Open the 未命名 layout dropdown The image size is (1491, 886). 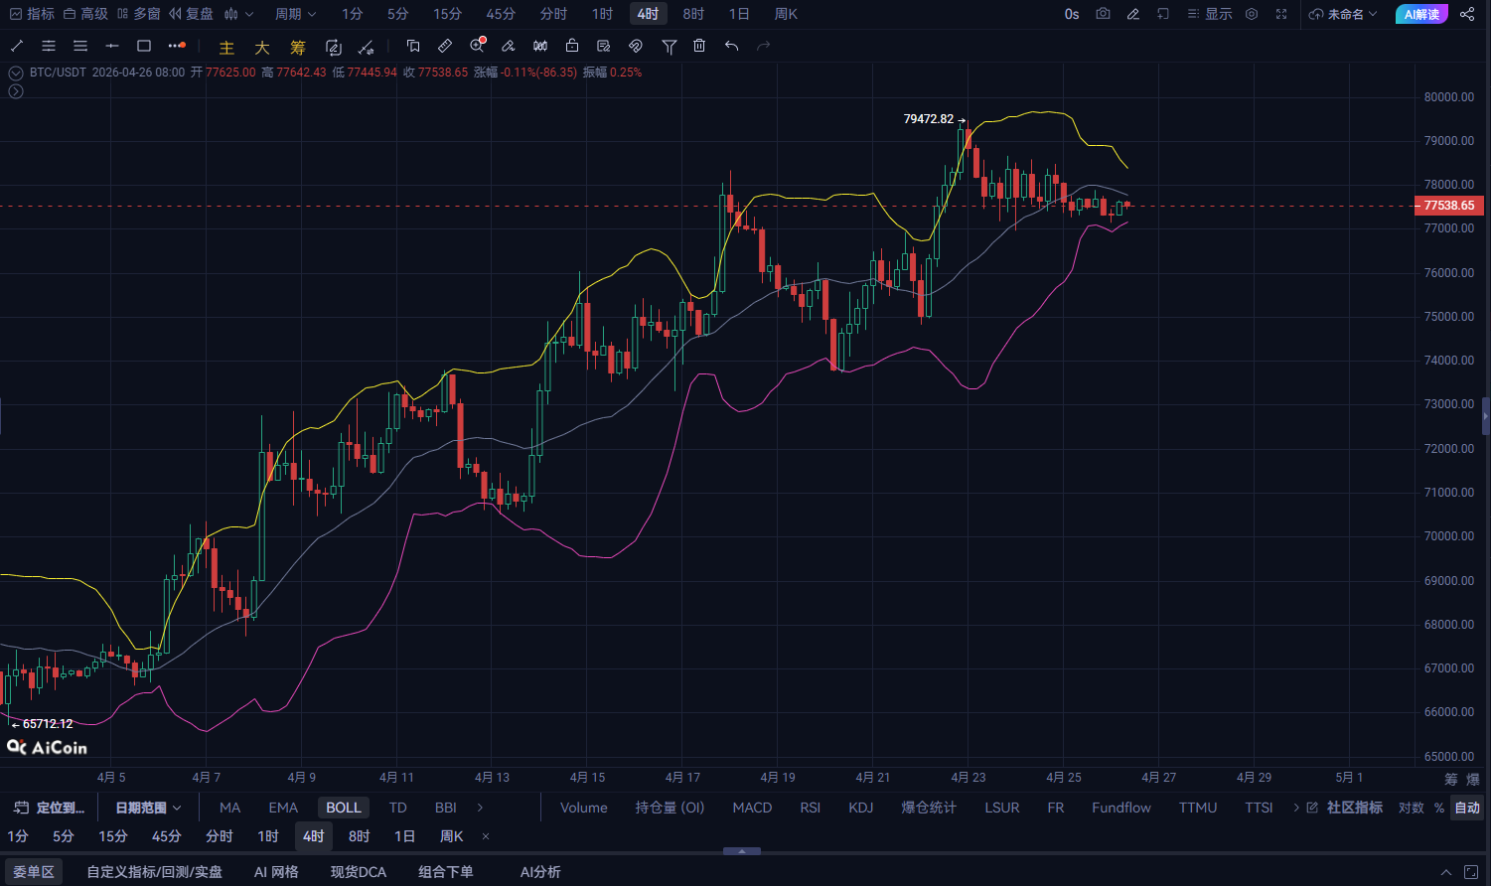tap(1343, 14)
